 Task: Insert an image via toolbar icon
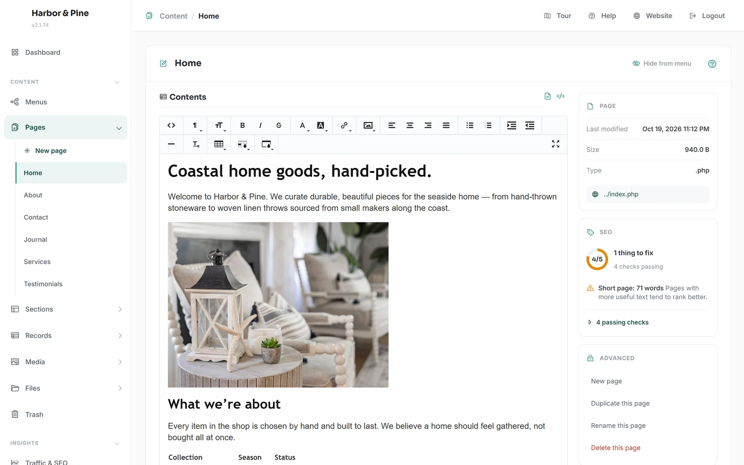(368, 125)
